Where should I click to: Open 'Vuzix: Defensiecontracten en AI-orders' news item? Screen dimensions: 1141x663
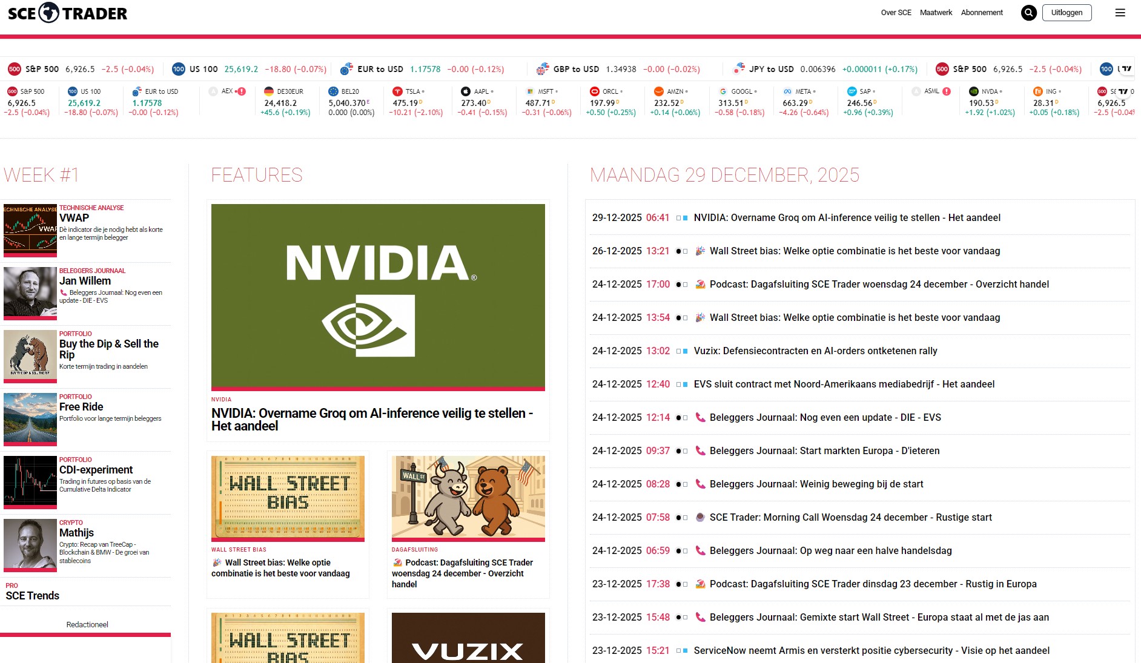815,351
